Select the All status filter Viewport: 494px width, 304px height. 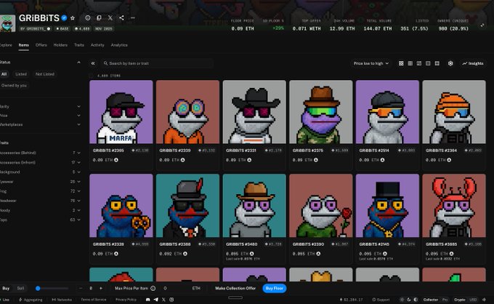click(x=4, y=74)
